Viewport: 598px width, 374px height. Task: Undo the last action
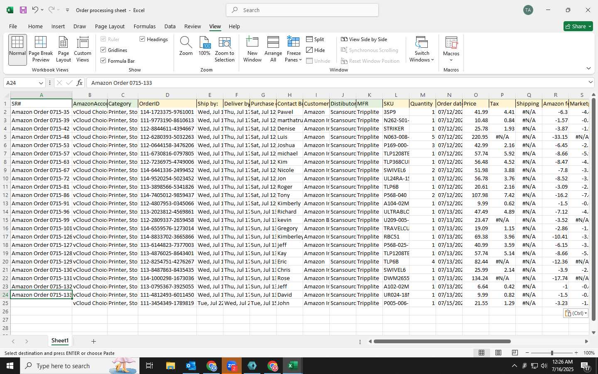(35, 10)
